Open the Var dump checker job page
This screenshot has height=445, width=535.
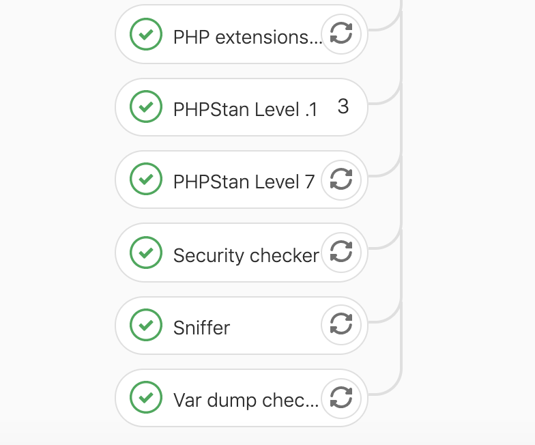click(x=246, y=400)
